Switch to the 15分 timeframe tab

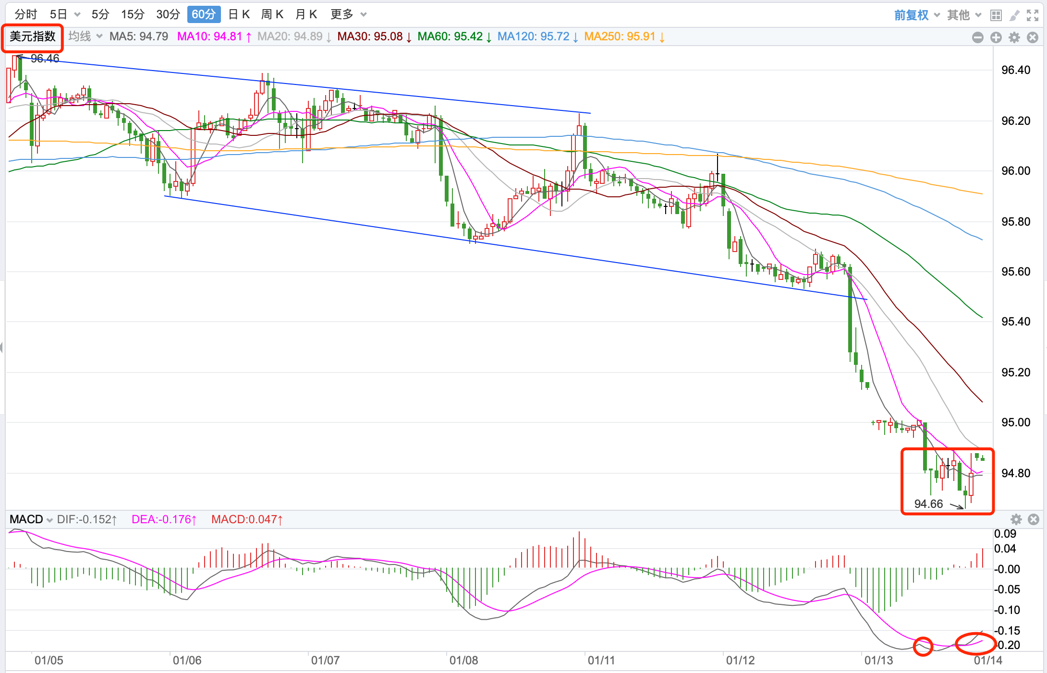click(133, 14)
